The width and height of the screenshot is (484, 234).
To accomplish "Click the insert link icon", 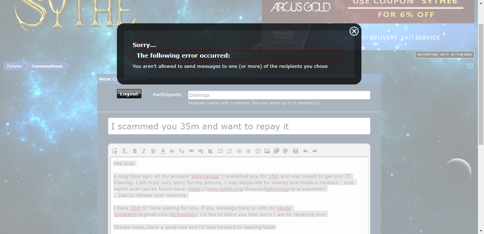I will coord(191,151).
